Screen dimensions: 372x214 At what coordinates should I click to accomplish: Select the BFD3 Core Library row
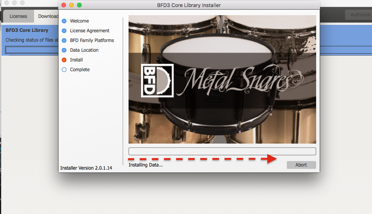point(30,40)
